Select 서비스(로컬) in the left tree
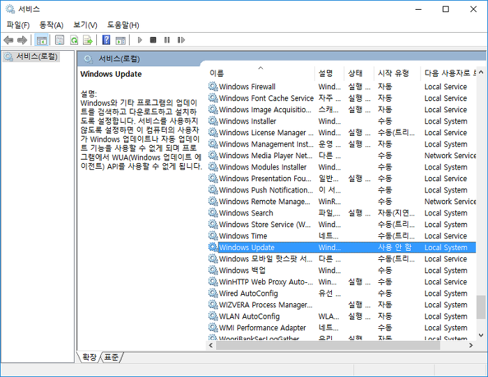This screenshot has height=377, width=488. 31,56
